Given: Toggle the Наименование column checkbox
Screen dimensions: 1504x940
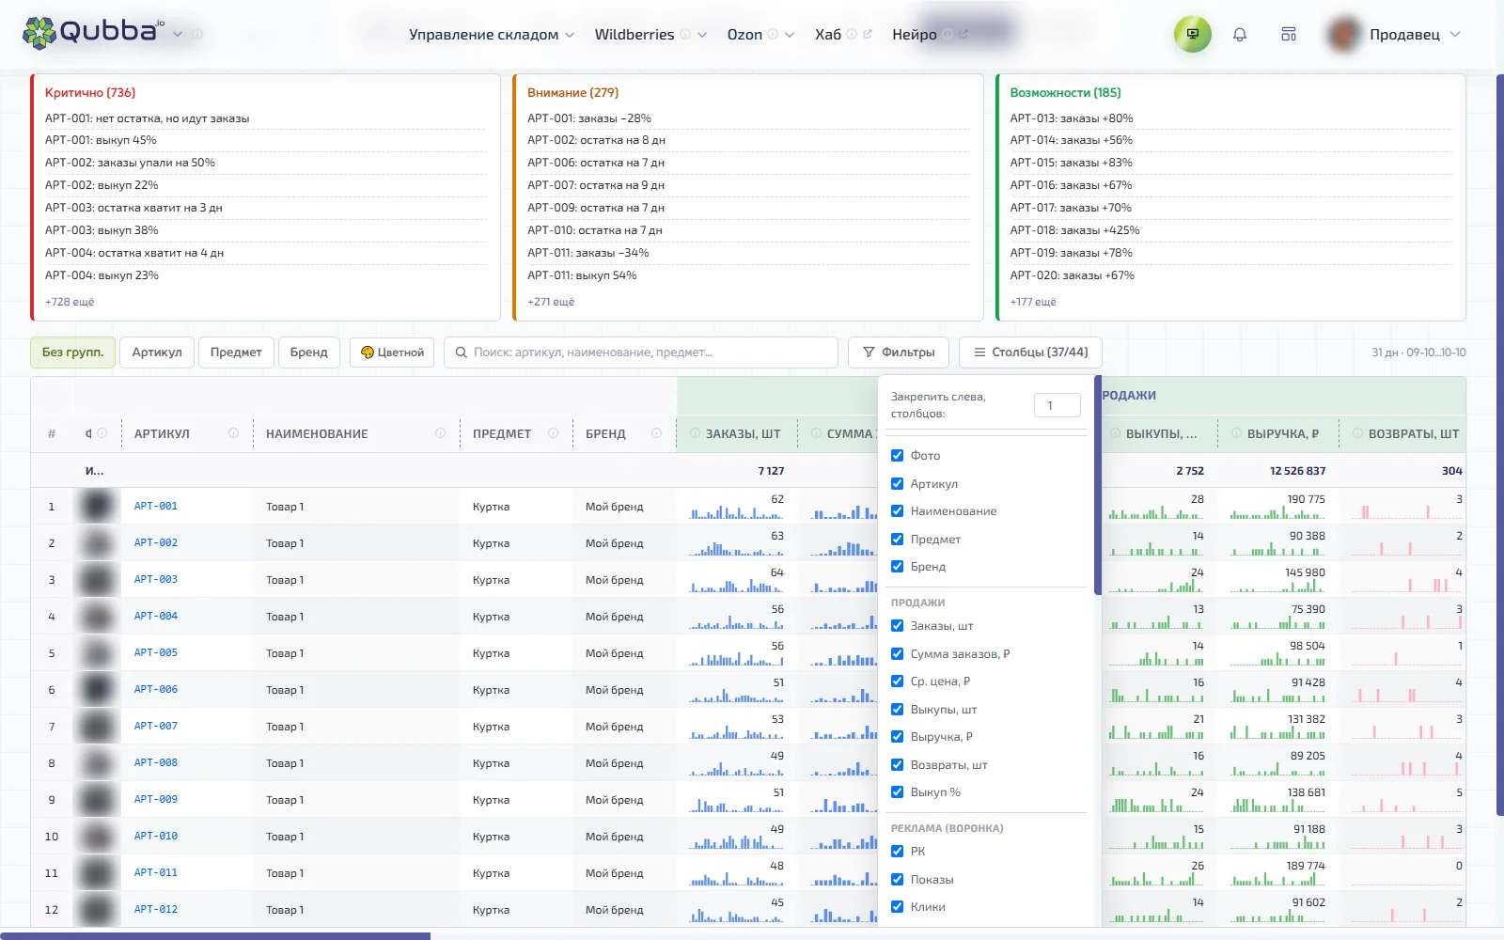Looking at the screenshot, I should (897, 510).
